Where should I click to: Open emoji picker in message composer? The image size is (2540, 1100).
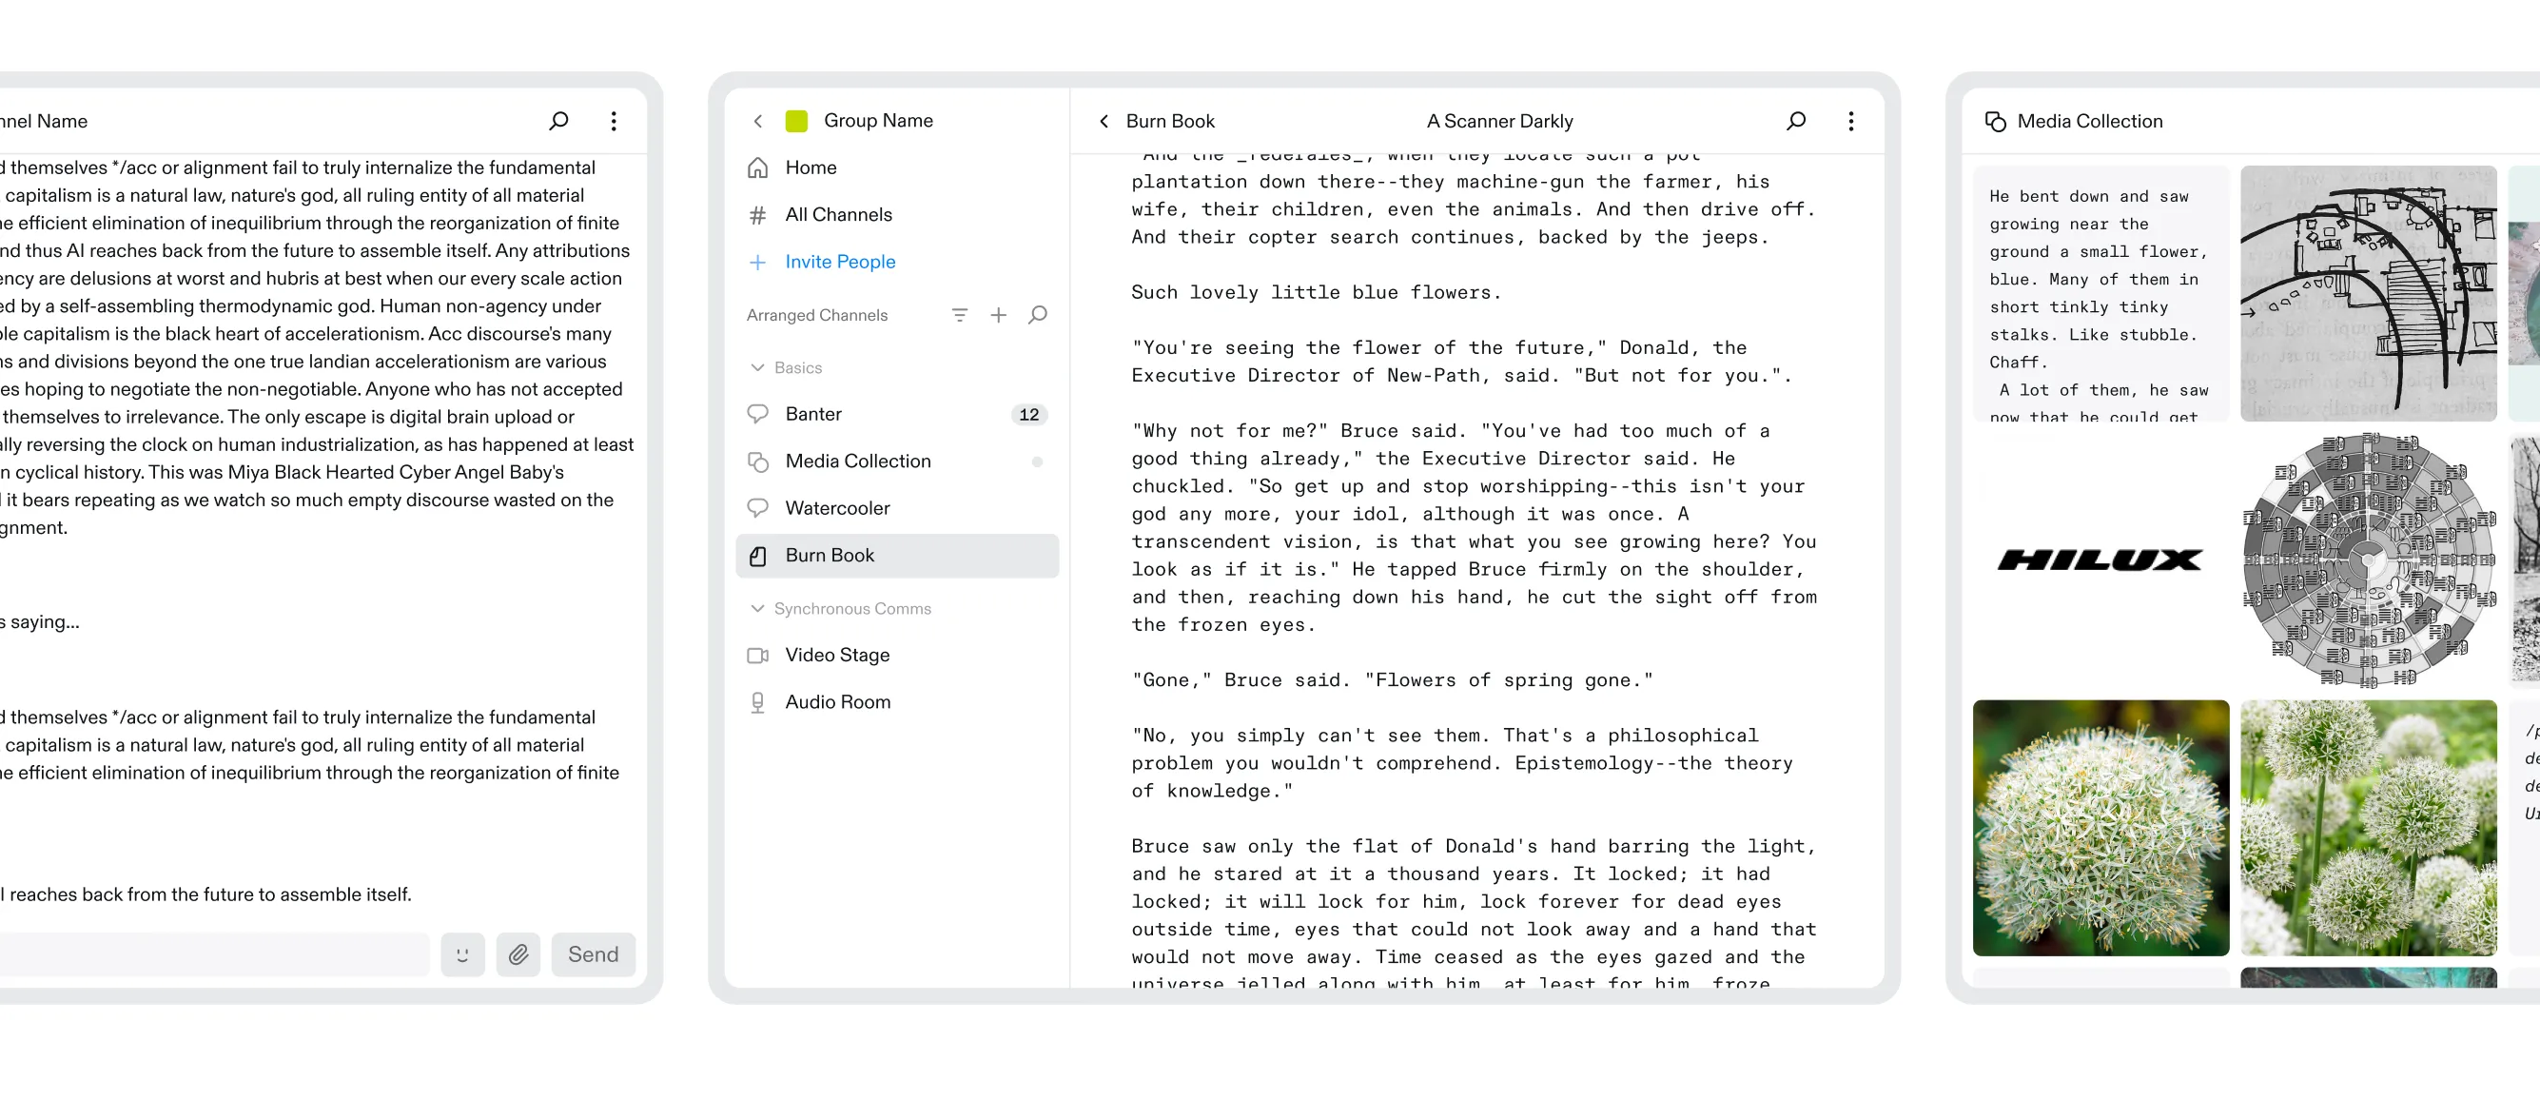point(462,954)
